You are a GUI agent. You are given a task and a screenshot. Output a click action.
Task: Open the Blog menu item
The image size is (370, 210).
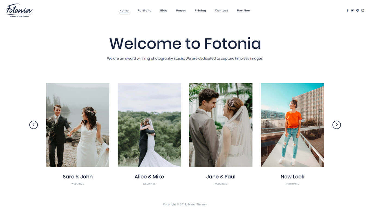pos(164,11)
